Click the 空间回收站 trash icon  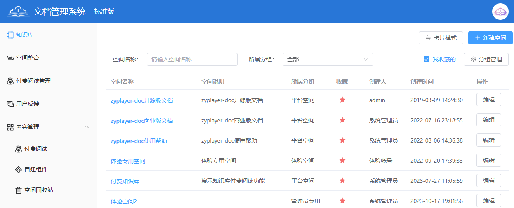18,190
